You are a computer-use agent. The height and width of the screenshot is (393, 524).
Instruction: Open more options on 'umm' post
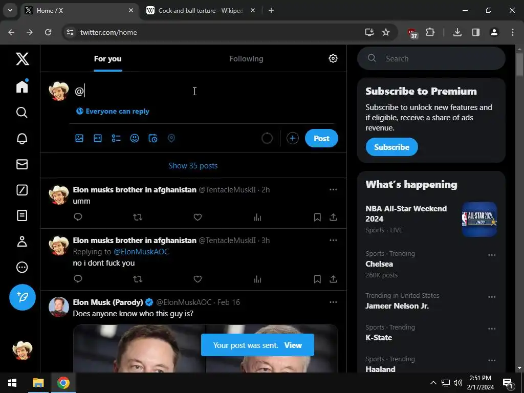click(333, 189)
